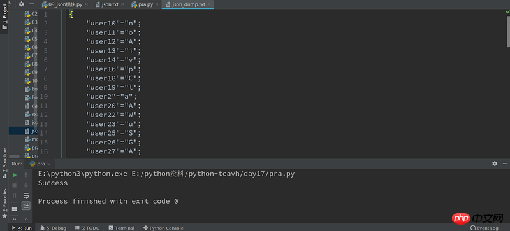Image resolution: width=510 pixels, height=231 pixels.
Task: Select the json_dump.txt editor tab
Action: click(x=187, y=4)
